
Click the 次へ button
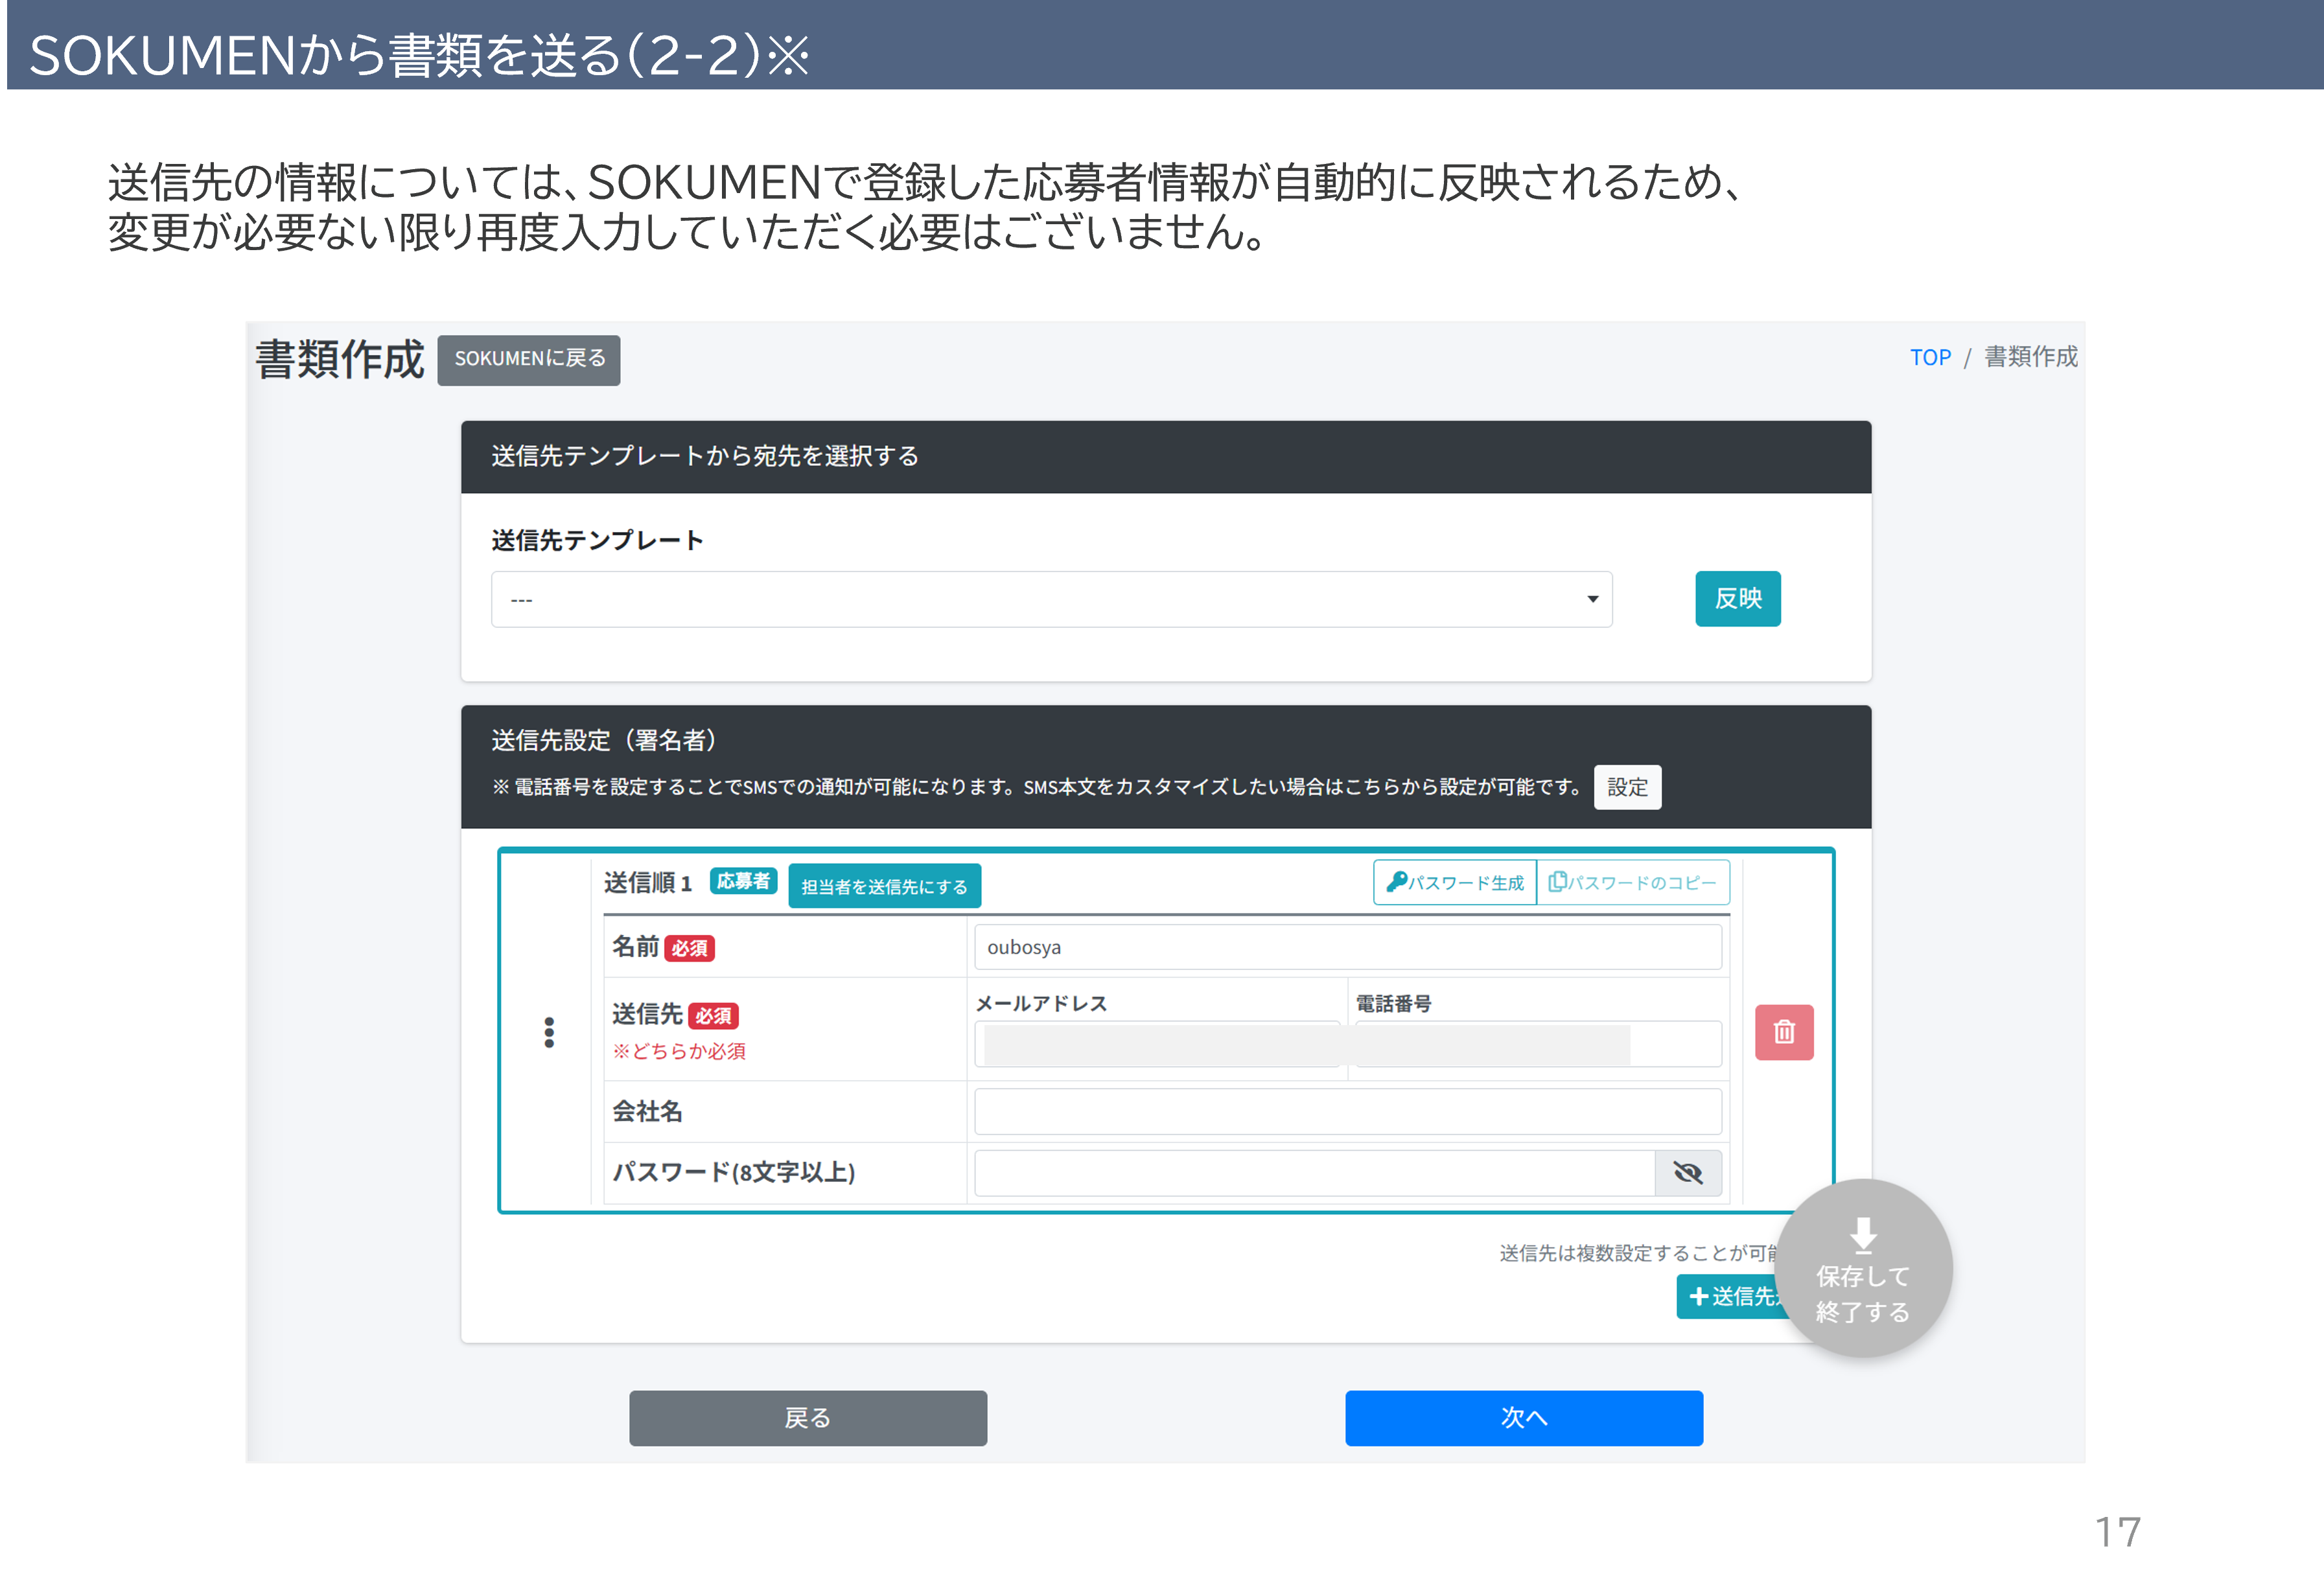tap(1523, 1417)
